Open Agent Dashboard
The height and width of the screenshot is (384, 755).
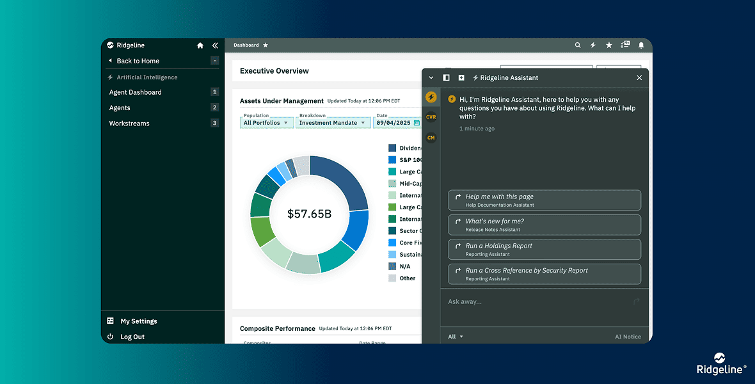[x=135, y=92]
